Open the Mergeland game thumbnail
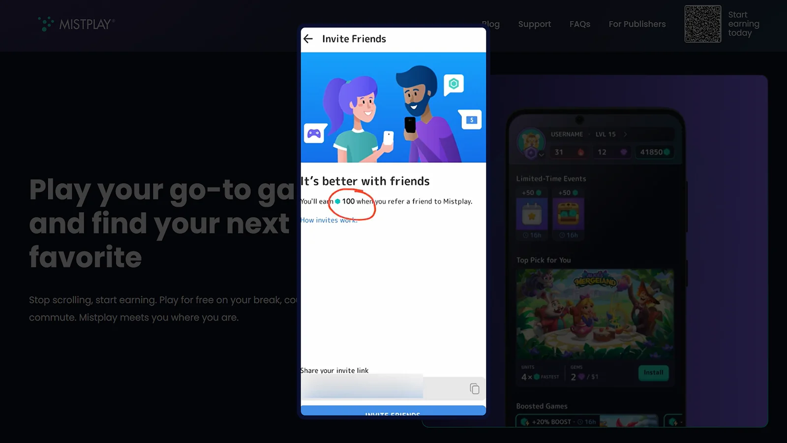The height and width of the screenshot is (443, 787). pos(595,314)
